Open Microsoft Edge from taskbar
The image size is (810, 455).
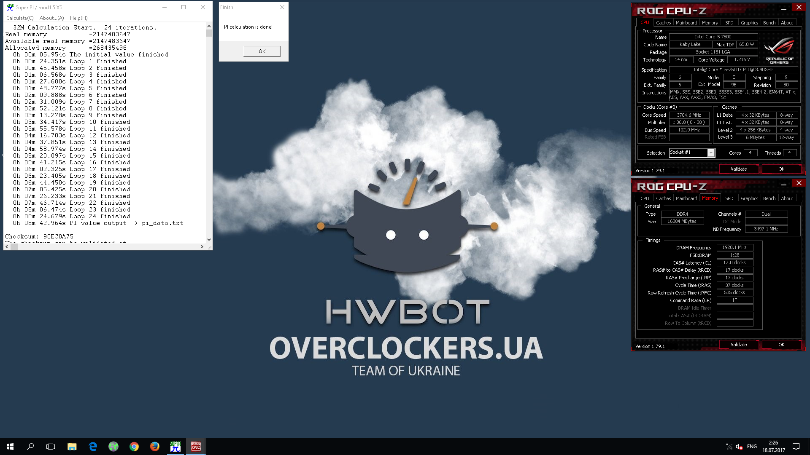[93, 447]
